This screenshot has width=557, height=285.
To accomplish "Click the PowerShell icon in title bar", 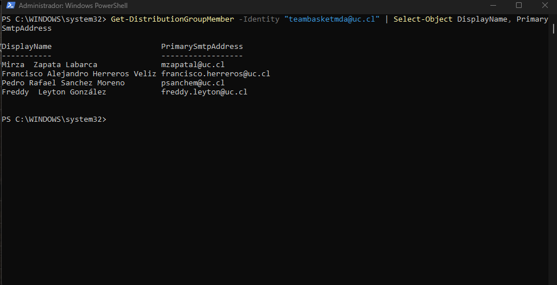I will click(11, 5).
